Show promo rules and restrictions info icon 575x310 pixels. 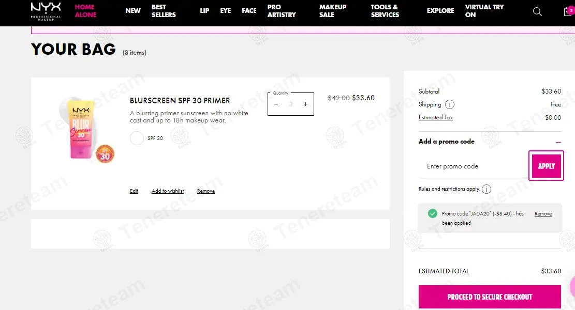pyautogui.click(x=486, y=189)
